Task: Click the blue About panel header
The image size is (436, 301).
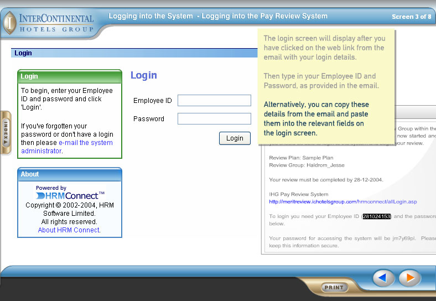Action: [70, 174]
